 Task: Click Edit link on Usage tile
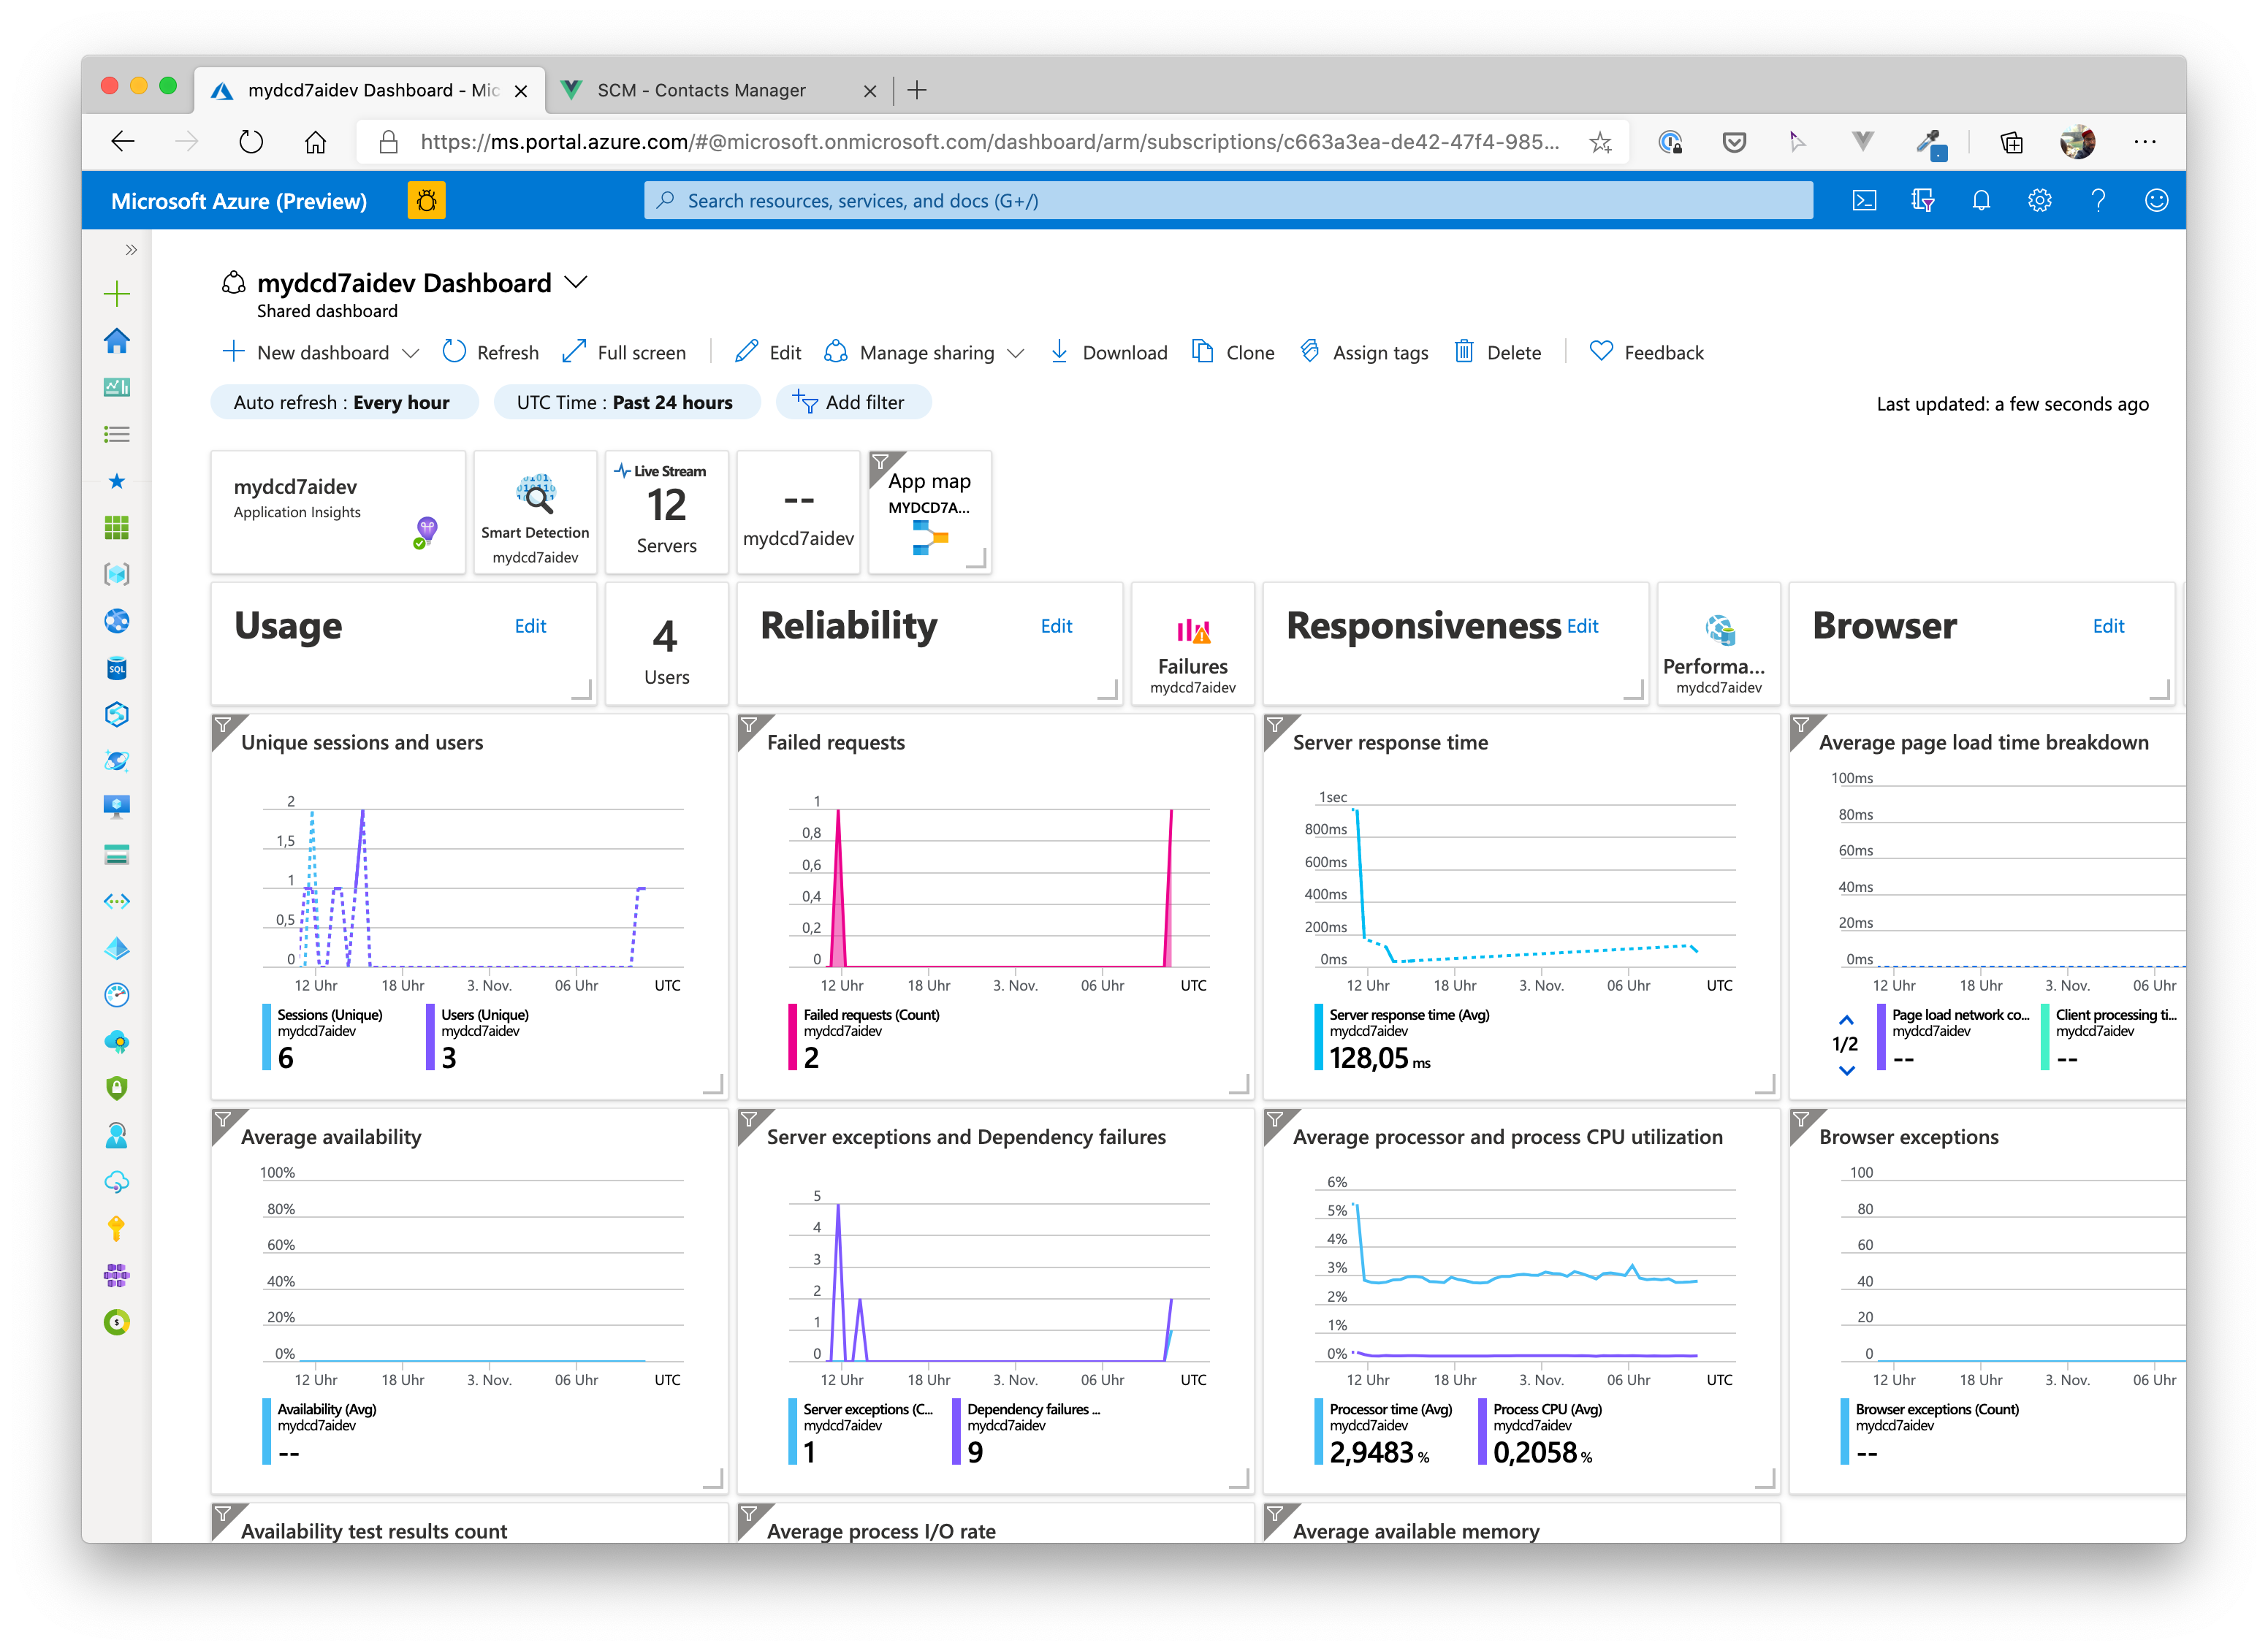pyautogui.click(x=530, y=627)
